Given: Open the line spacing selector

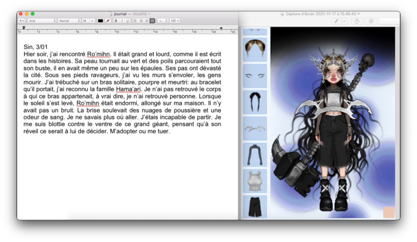Looking at the screenshot, I should click(163, 21).
